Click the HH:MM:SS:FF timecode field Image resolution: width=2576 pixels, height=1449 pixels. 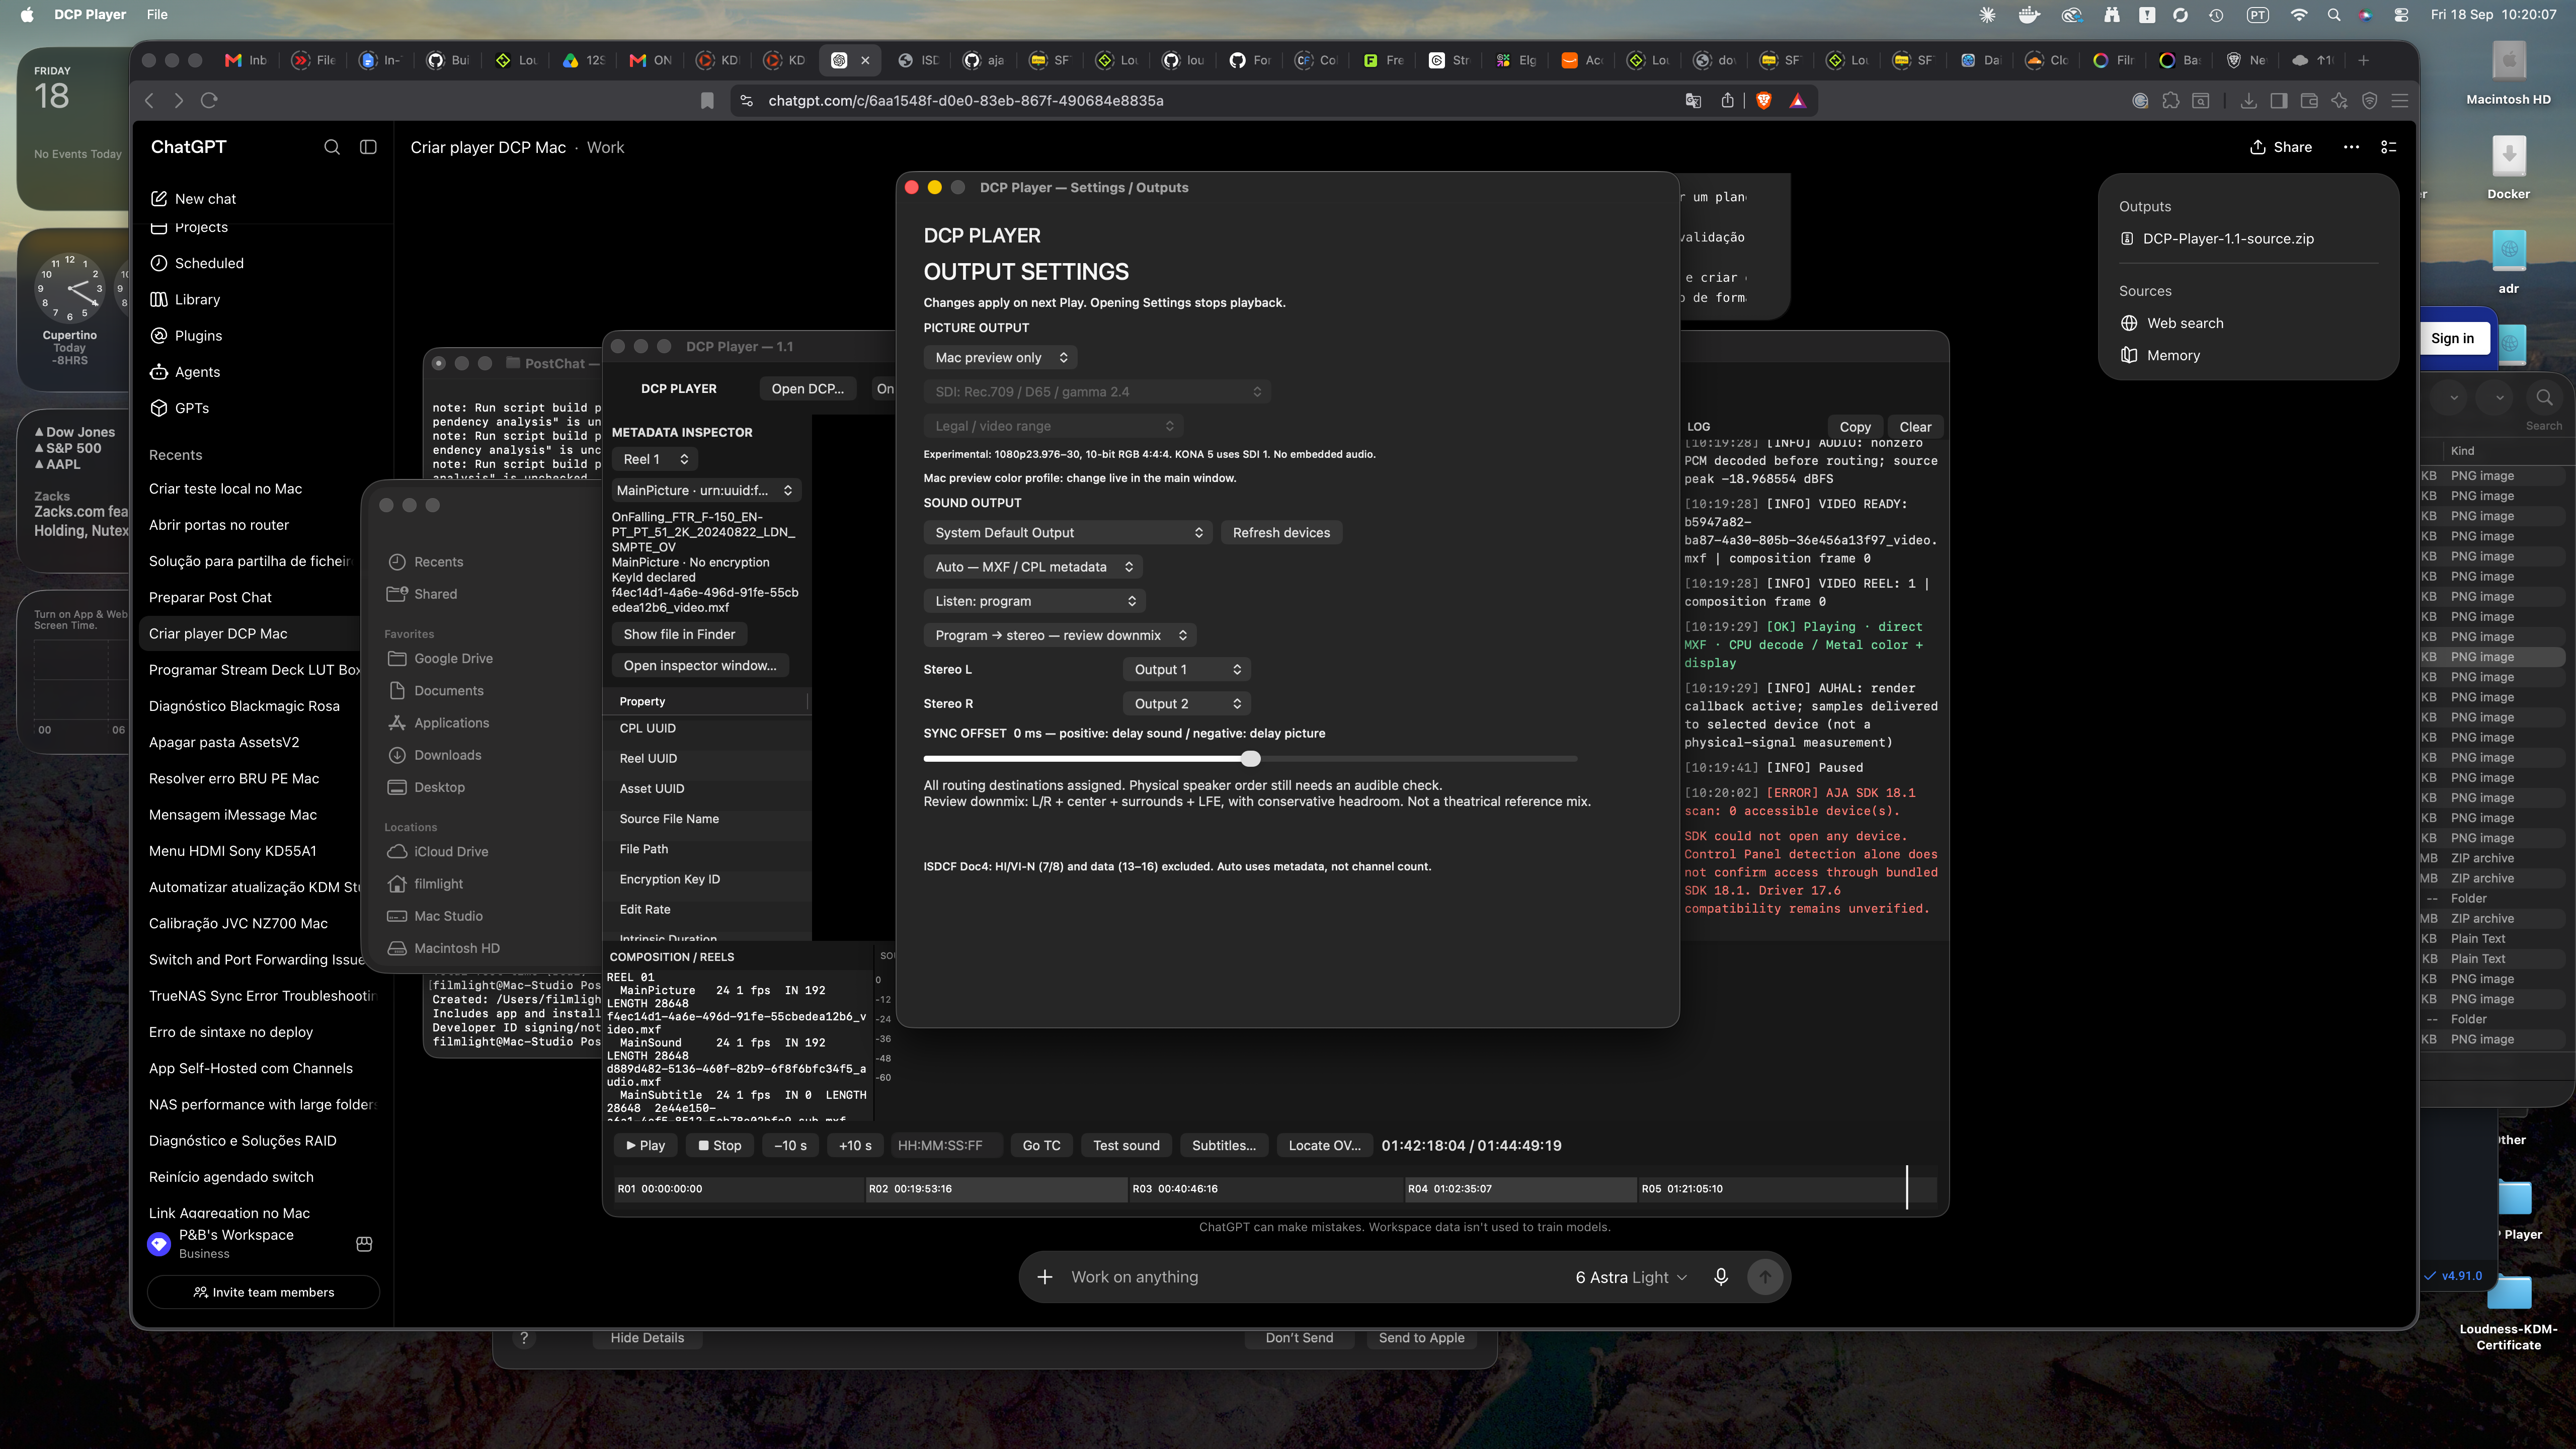click(945, 1145)
